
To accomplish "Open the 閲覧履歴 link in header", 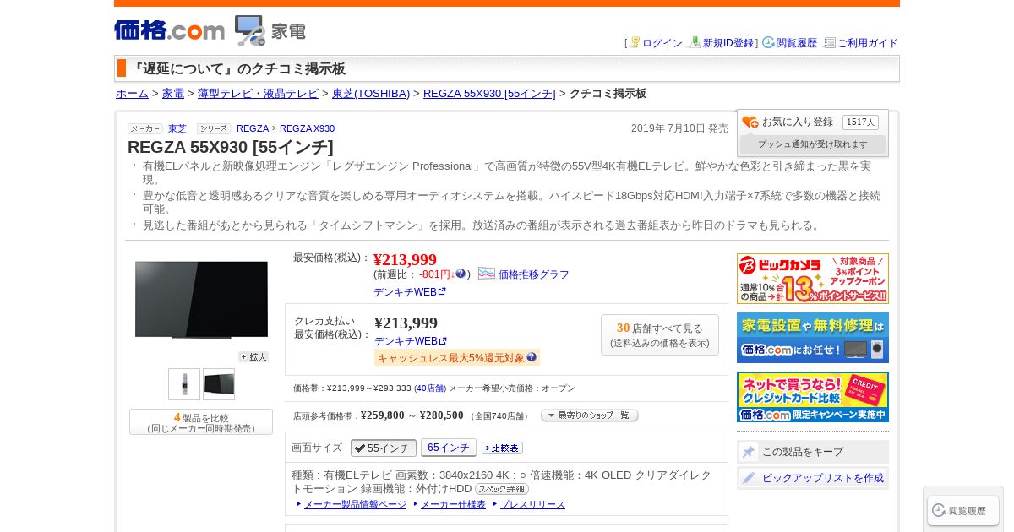I will (x=797, y=43).
